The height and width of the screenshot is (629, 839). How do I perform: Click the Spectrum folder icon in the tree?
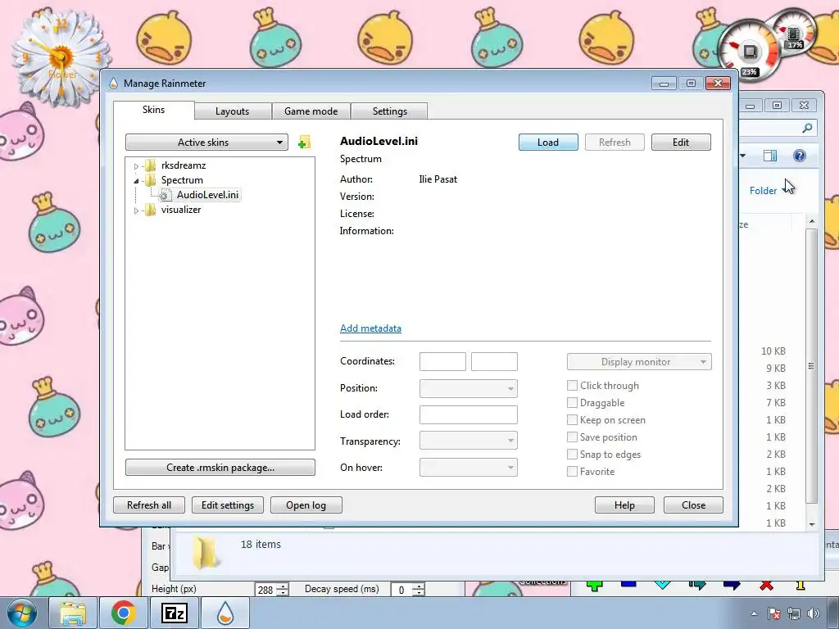coord(151,179)
